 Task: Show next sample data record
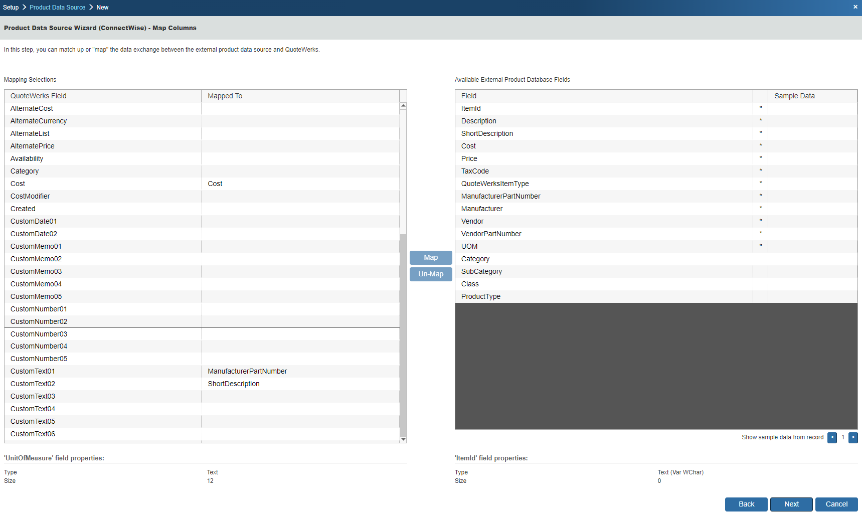pos(852,437)
